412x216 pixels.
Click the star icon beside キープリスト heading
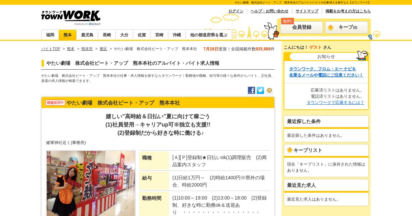pos(290,150)
